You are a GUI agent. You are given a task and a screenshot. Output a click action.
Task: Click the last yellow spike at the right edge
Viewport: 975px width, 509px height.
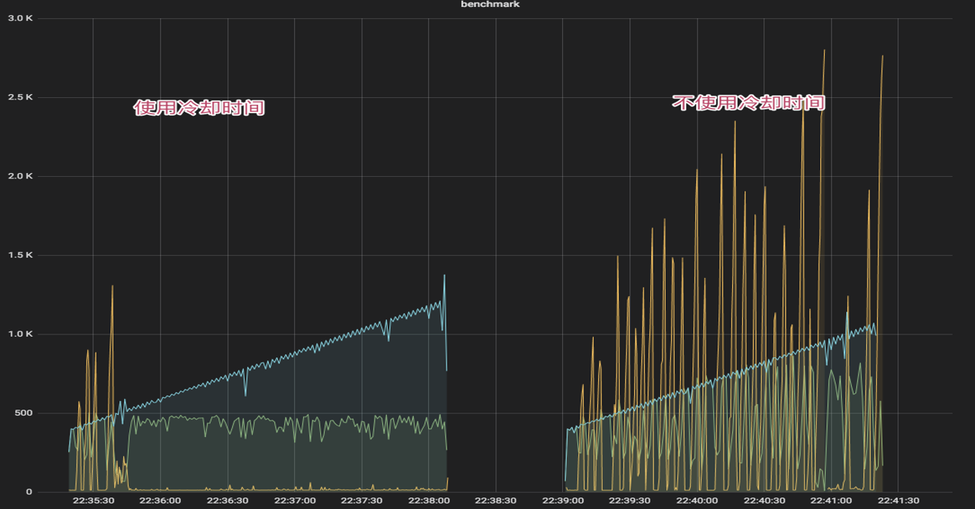coord(882,56)
